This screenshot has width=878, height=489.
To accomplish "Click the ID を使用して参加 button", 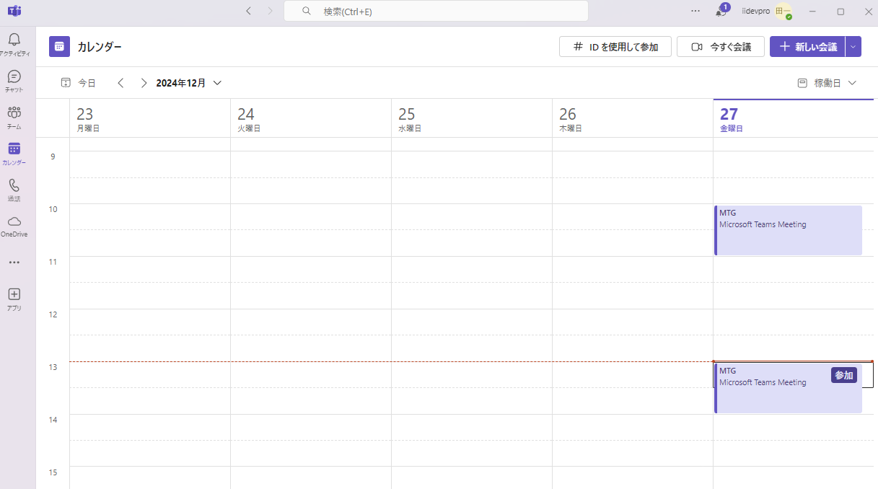I will point(615,47).
